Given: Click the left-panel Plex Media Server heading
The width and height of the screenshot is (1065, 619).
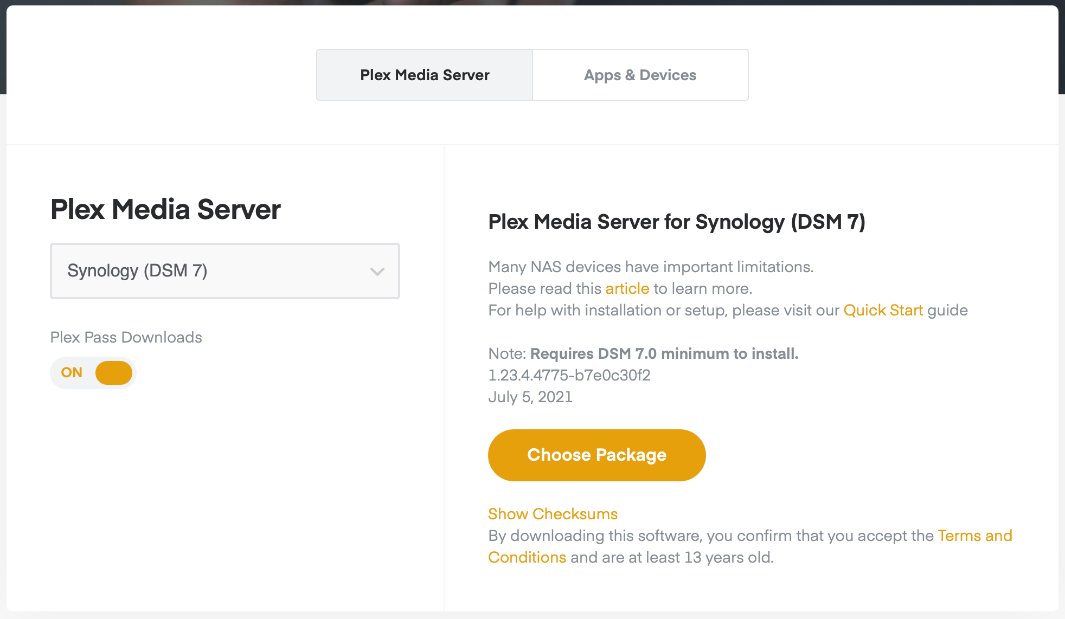Looking at the screenshot, I should [165, 209].
